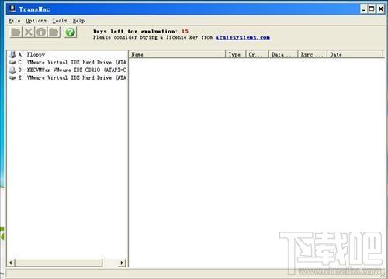Select the D: NECVMWar CD-ROM drive

pos(68,70)
